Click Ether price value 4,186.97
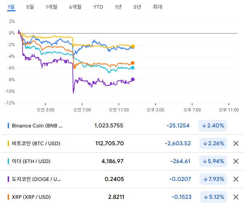 pyautogui.click(x=111, y=161)
